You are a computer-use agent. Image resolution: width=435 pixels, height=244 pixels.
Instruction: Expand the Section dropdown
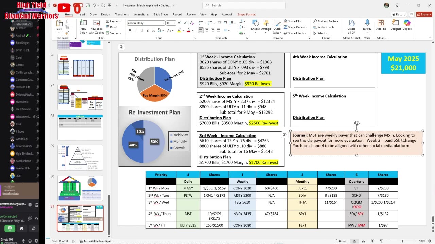(114, 33)
